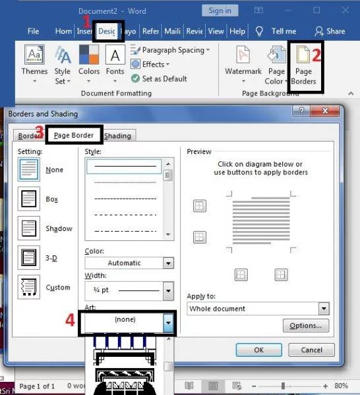The height and width of the screenshot is (395, 360).
Task: Open the Width dropdown showing ¾ pt
Action: [129, 291]
